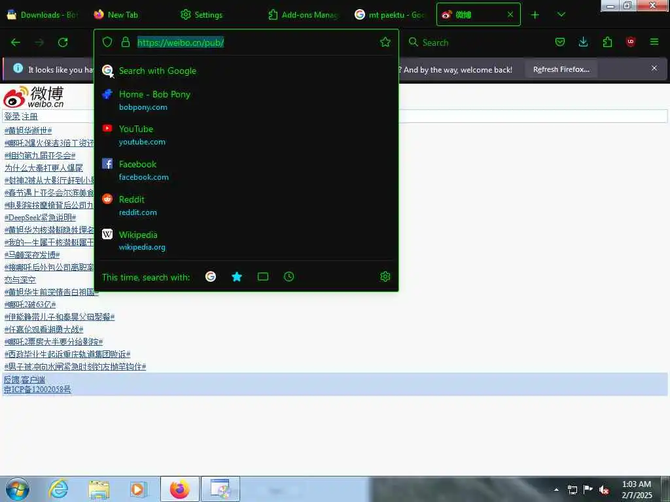Open the Extensions puzzle icon
This screenshot has height=502, width=670.
607,42
